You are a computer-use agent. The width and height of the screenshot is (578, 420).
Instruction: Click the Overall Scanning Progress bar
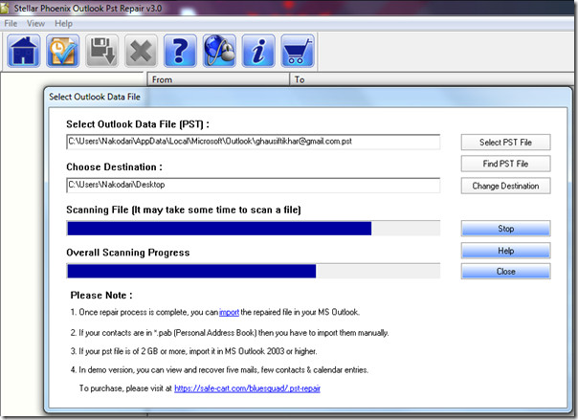click(x=254, y=271)
